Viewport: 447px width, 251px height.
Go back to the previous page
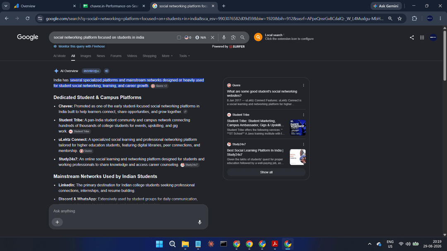7,19
